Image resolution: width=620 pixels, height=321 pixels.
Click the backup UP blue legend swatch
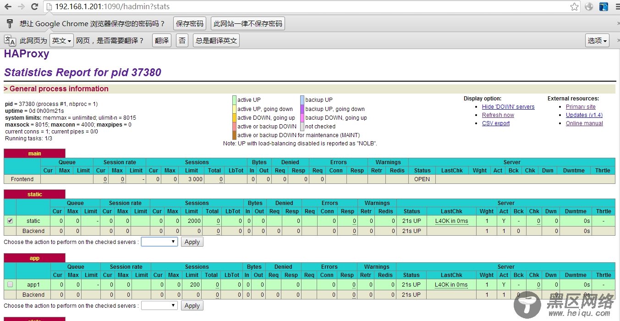pos(302,100)
